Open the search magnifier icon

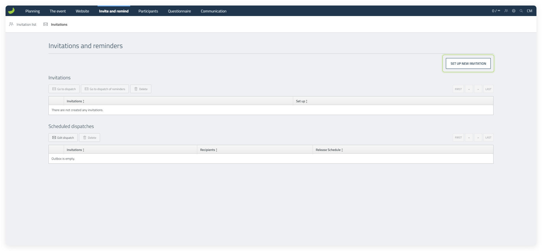(x=521, y=11)
